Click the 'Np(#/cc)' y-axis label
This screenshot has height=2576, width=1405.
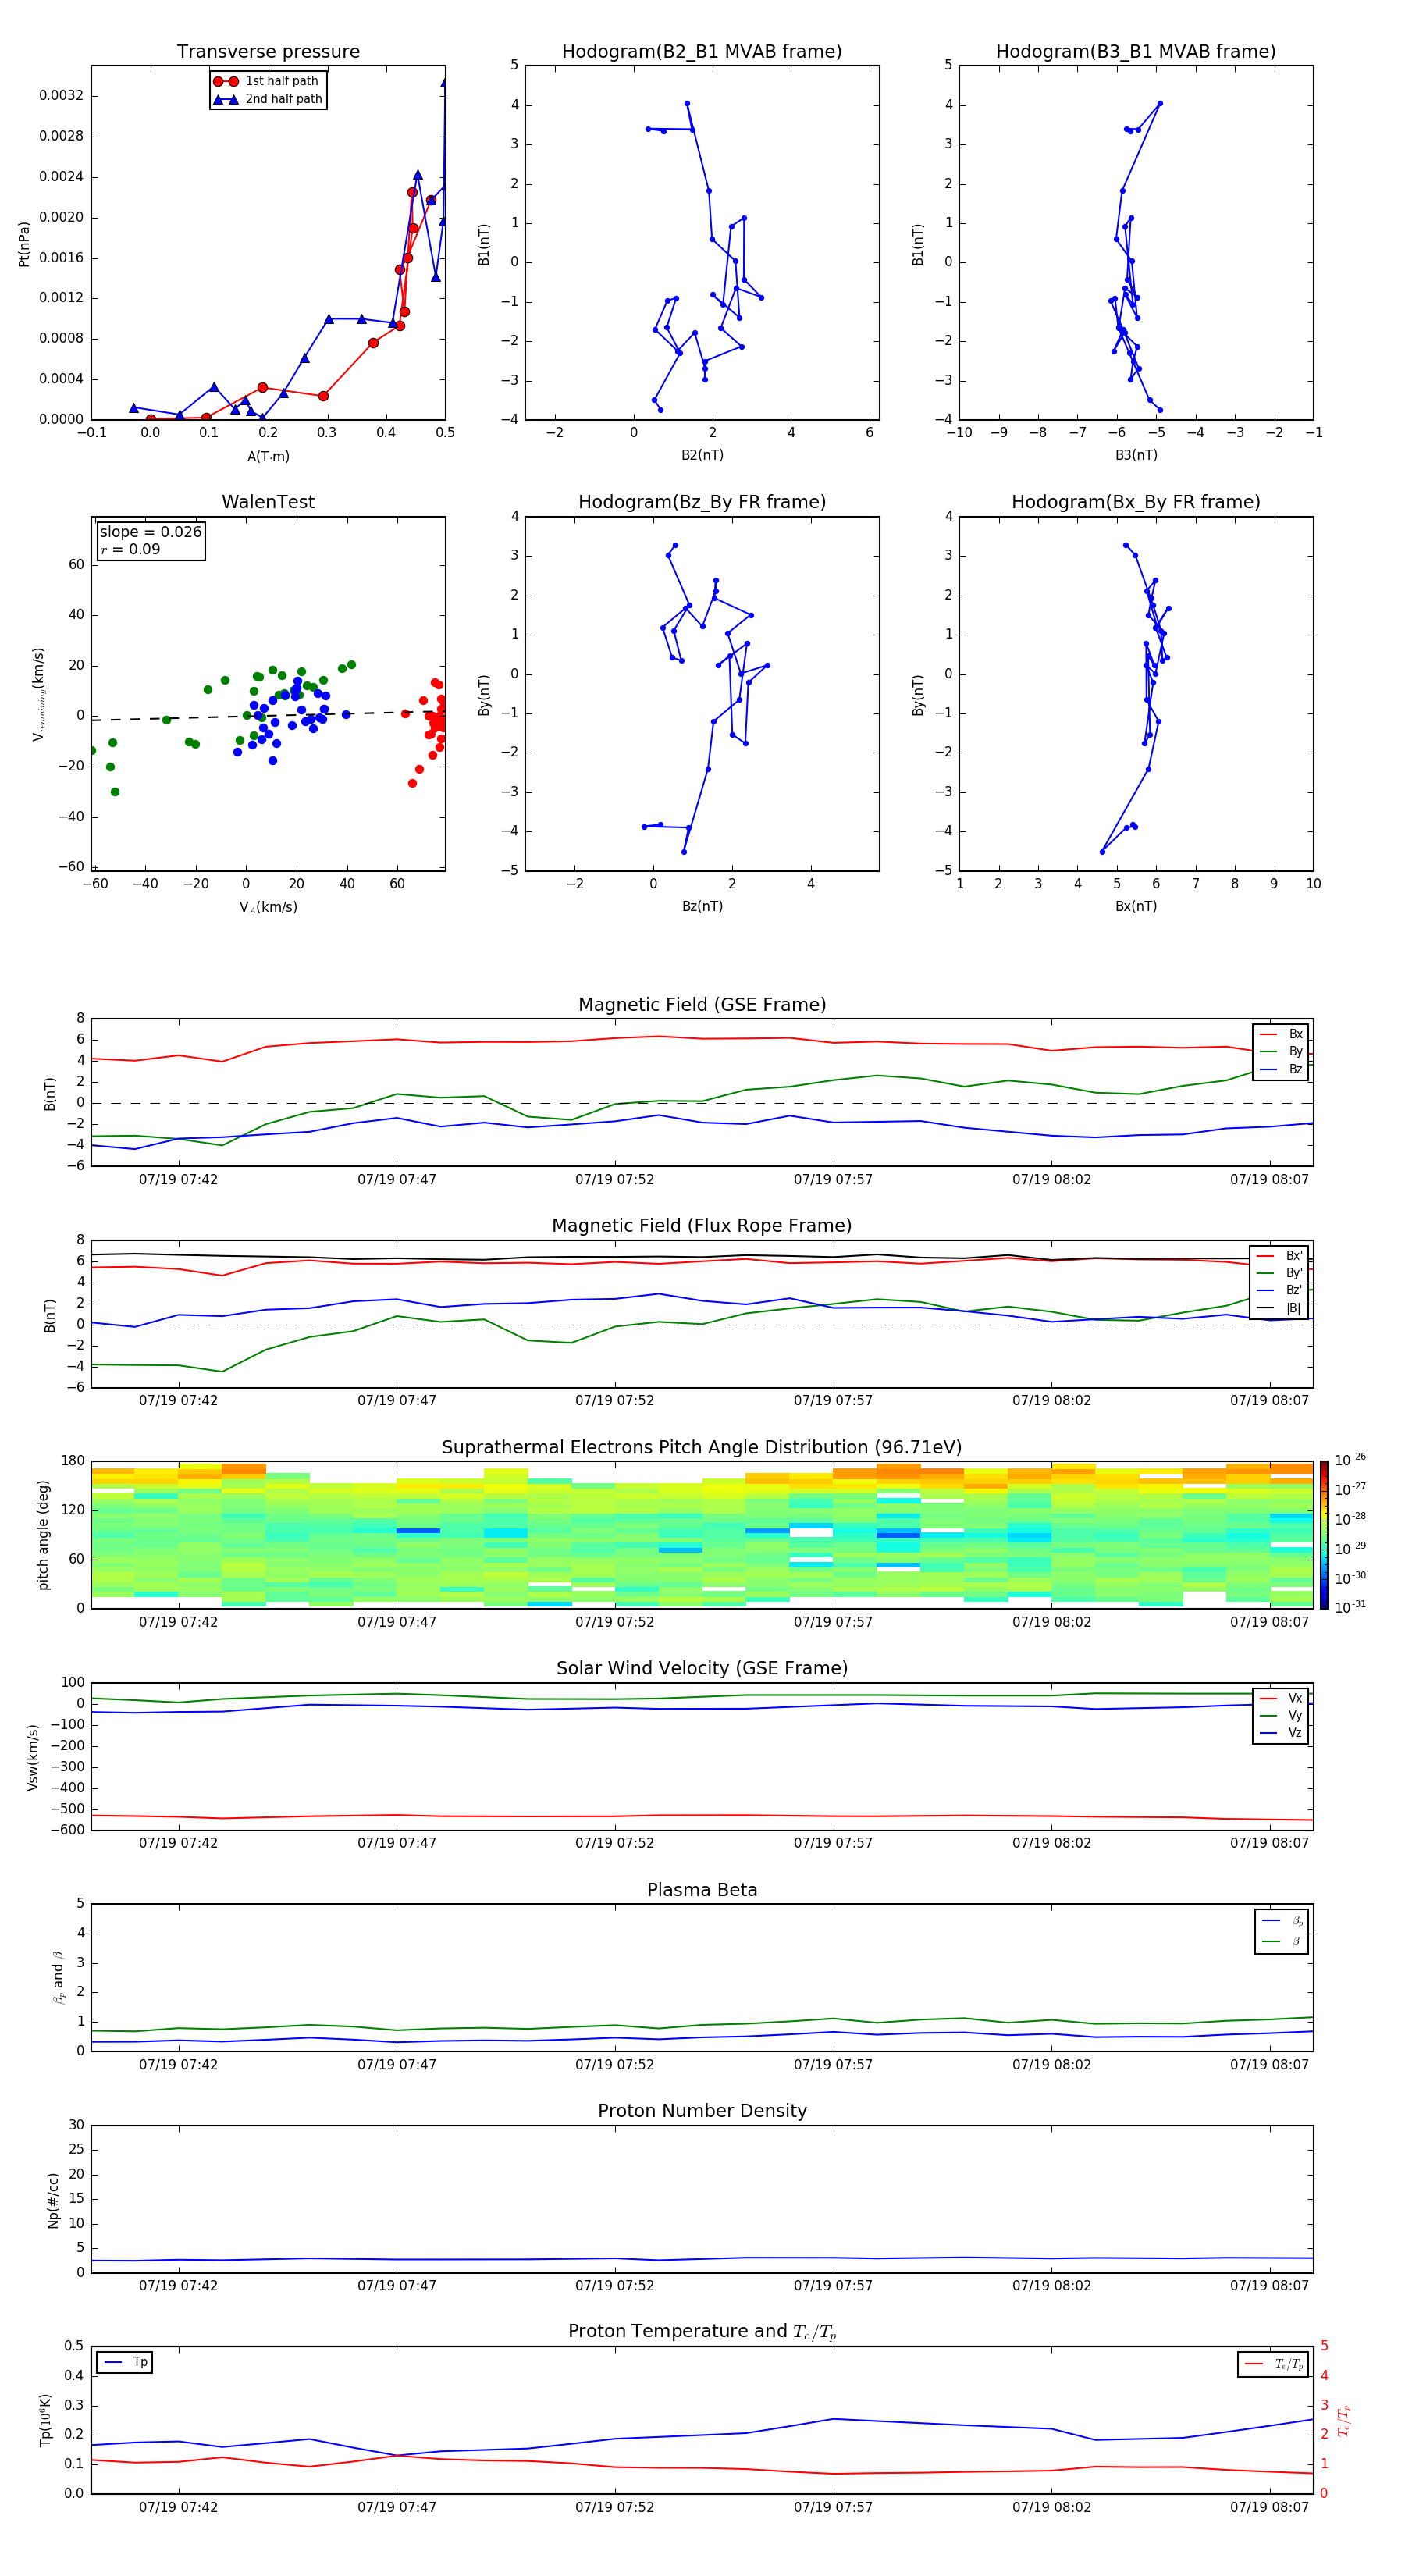53,2200
